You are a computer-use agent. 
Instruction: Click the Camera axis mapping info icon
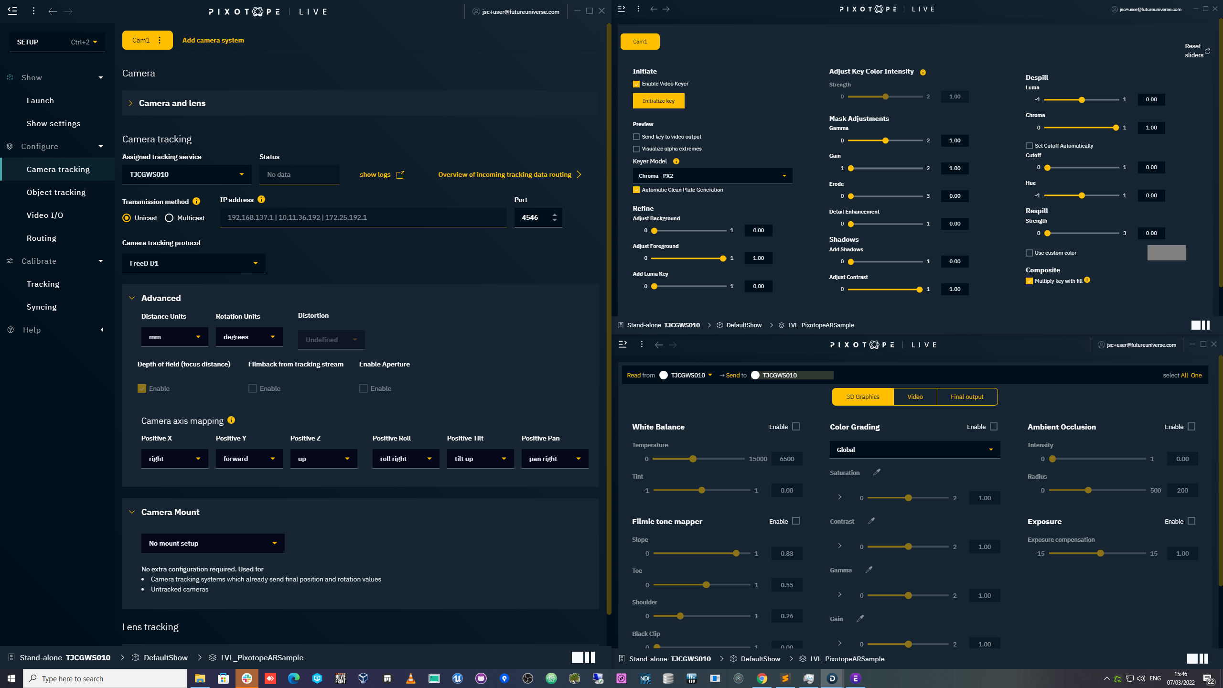(x=231, y=420)
